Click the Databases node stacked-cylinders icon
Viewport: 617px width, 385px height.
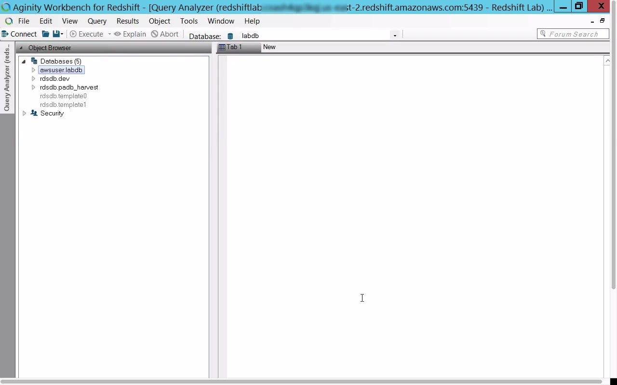(x=34, y=61)
